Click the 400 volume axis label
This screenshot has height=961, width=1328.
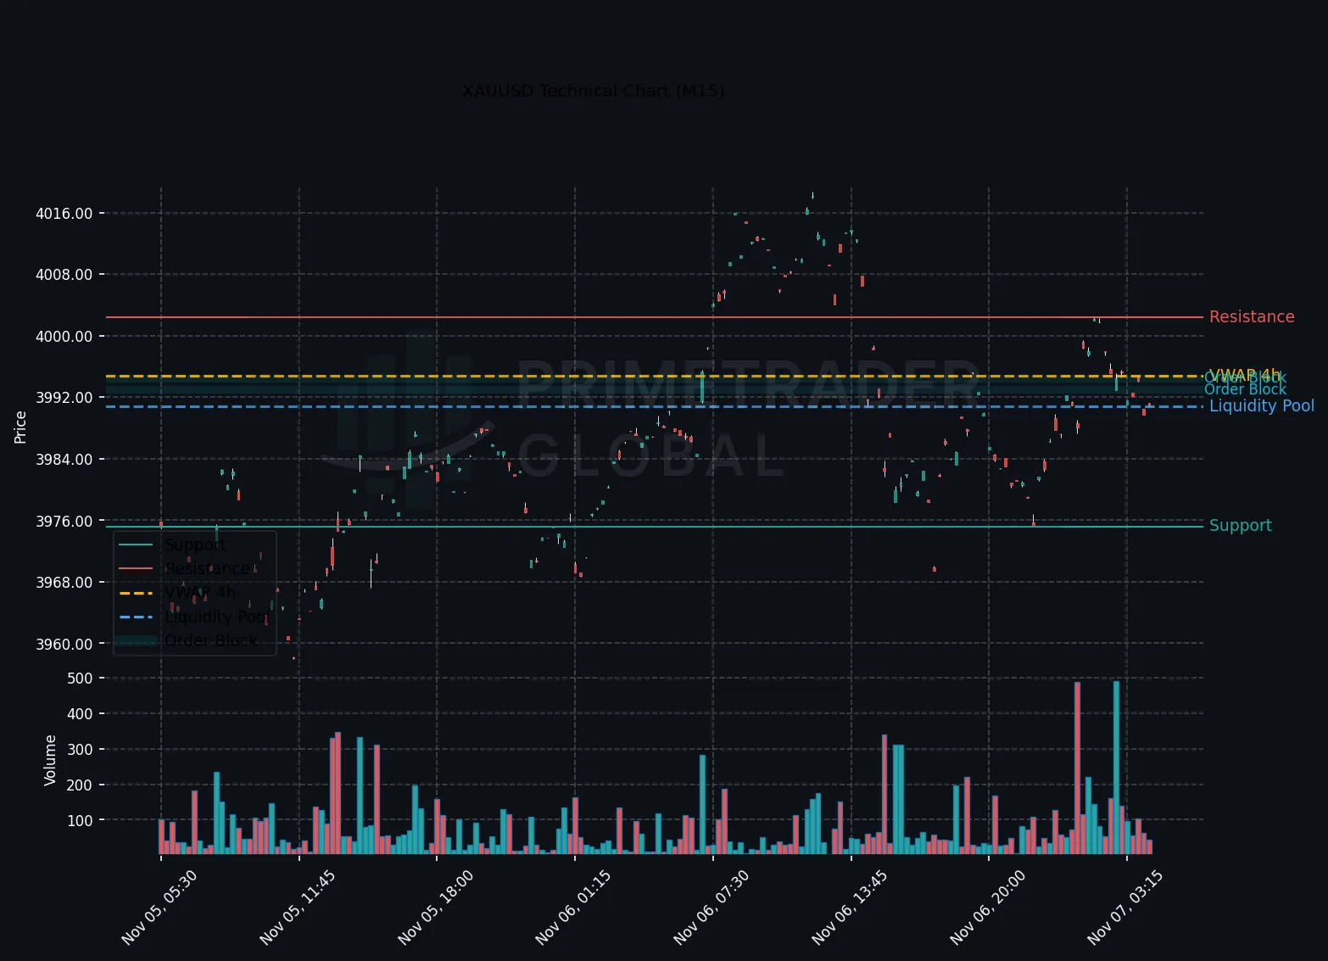pos(80,714)
